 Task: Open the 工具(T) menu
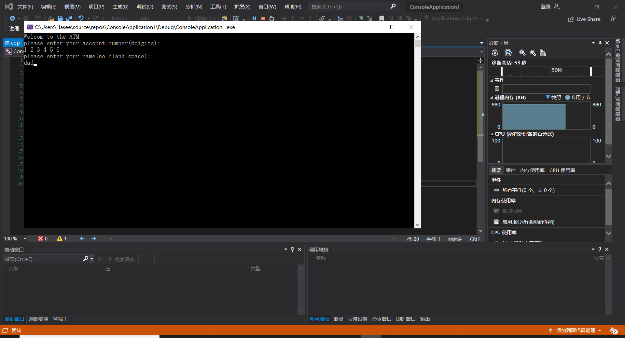point(218,7)
